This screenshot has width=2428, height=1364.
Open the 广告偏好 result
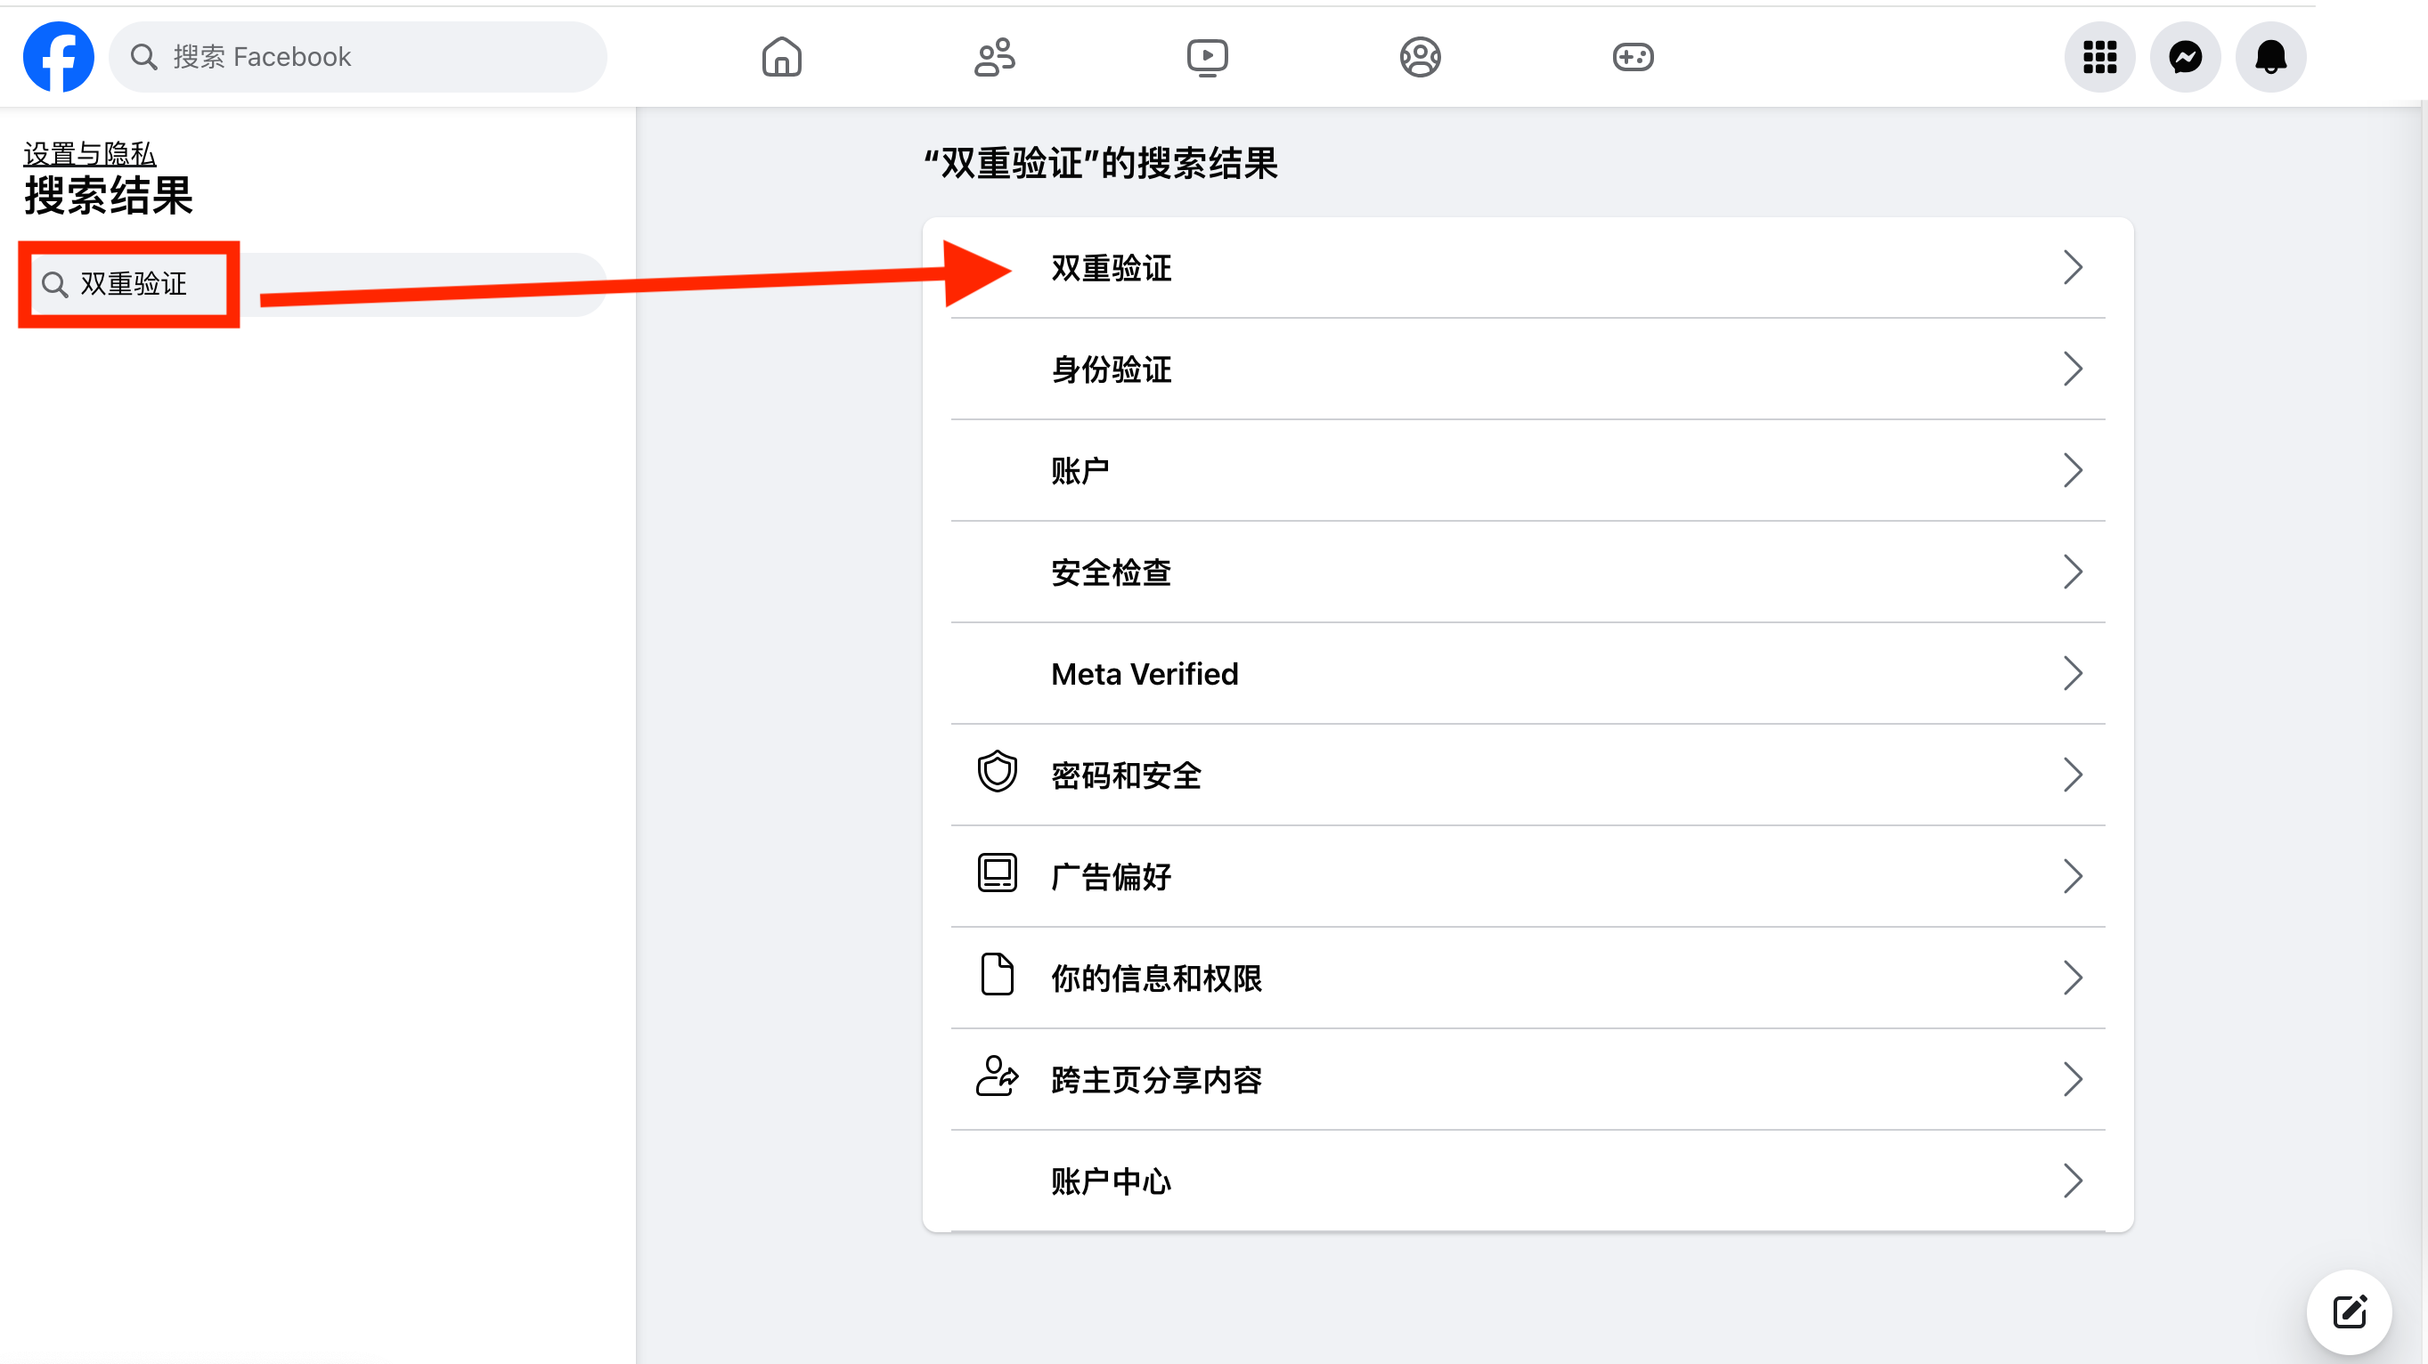[x=1528, y=876]
